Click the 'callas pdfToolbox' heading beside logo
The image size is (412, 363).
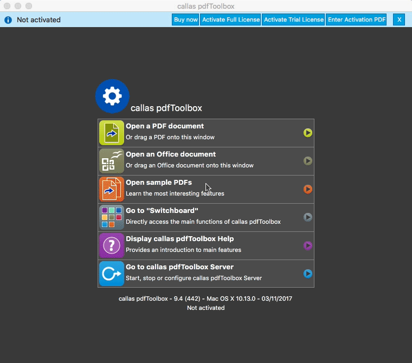coord(166,108)
